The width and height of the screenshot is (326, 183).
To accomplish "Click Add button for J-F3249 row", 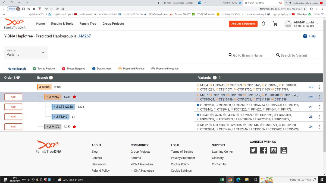I will click(x=13, y=117).
